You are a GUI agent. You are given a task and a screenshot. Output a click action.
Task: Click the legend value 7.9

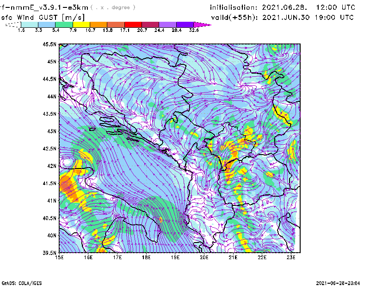(x=73, y=30)
